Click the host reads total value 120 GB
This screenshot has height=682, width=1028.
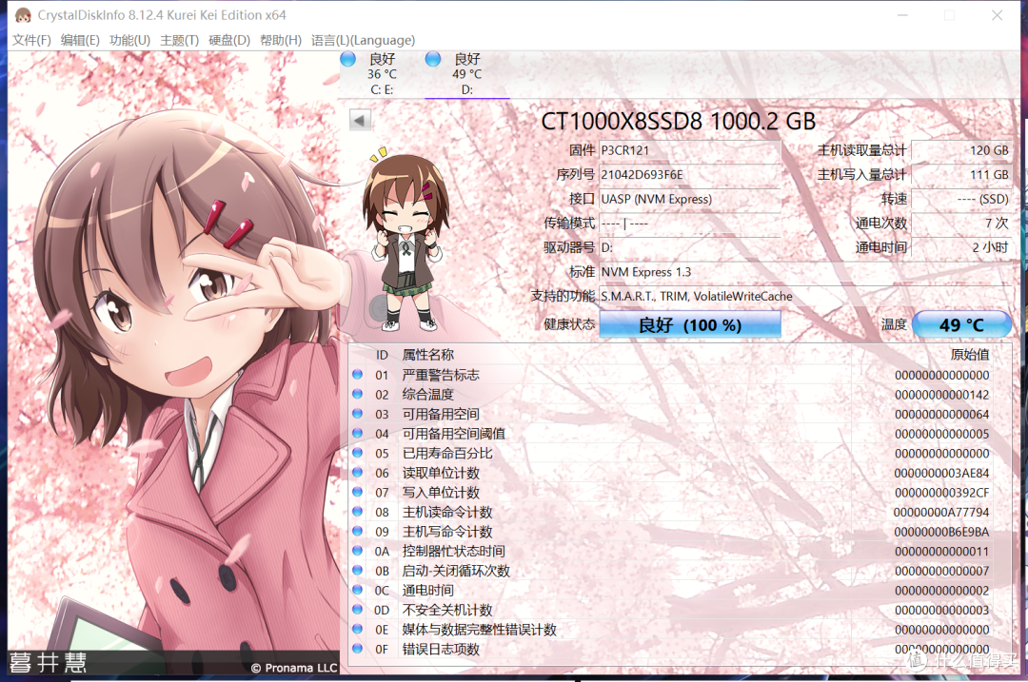(961, 150)
